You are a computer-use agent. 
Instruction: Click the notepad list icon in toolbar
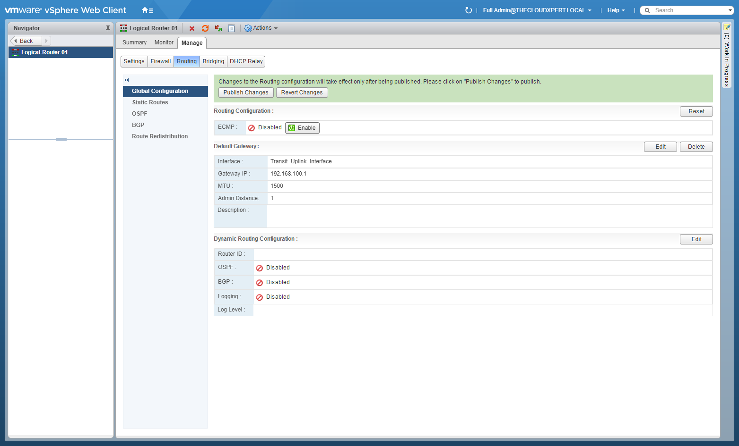click(231, 28)
